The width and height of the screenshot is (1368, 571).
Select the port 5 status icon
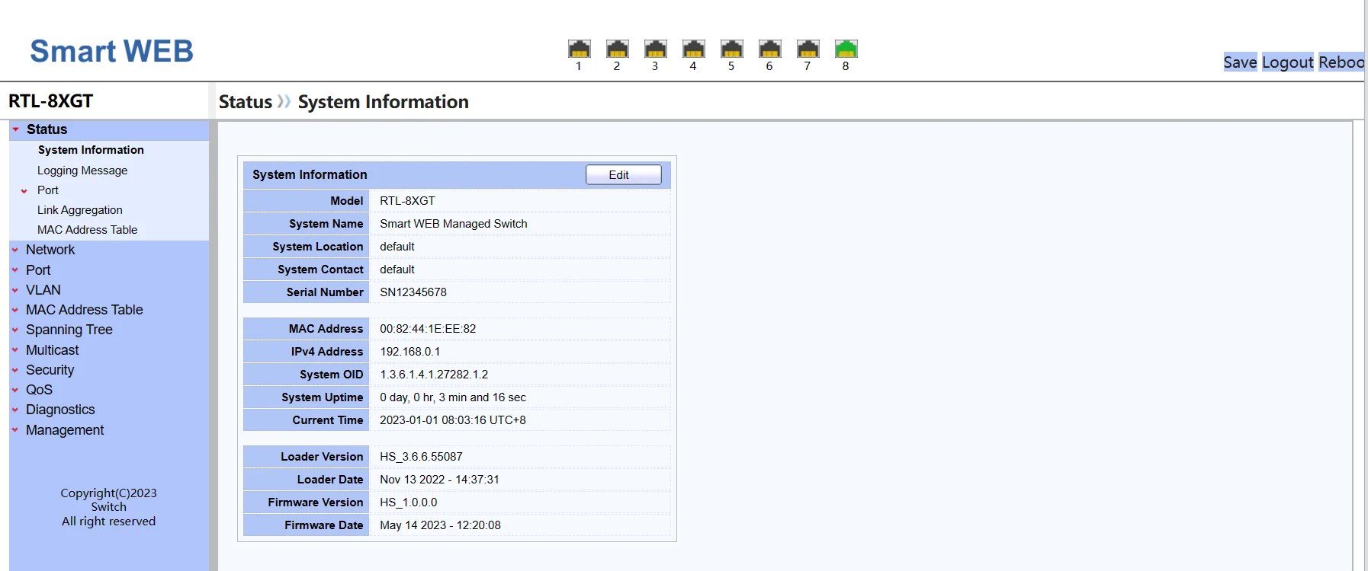pyautogui.click(x=731, y=49)
